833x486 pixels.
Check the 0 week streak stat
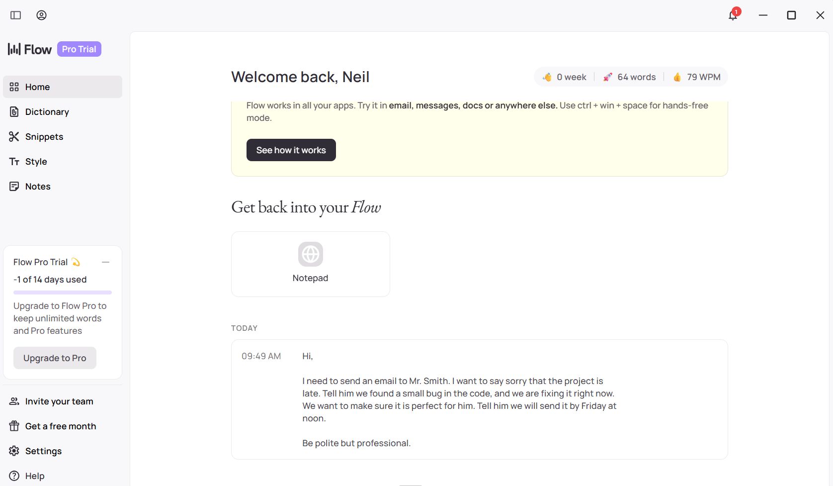coord(565,77)
